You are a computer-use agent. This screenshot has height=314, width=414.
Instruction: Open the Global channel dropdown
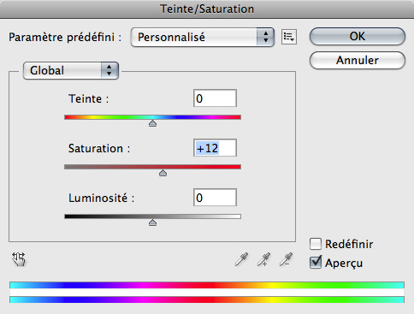click(x=71, y=70)
